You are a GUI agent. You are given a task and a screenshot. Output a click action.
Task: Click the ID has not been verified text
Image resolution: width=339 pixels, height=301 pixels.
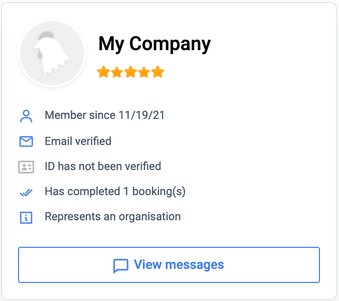pos(103,166)
